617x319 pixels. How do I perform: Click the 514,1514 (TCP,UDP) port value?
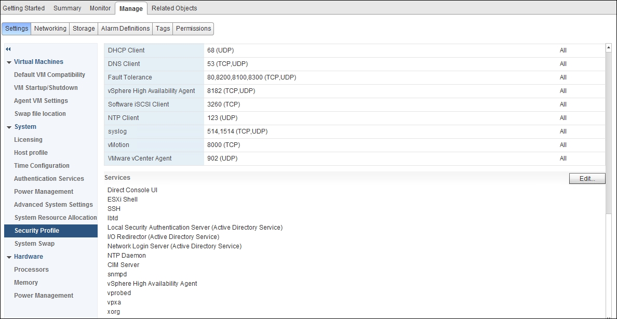237,131
